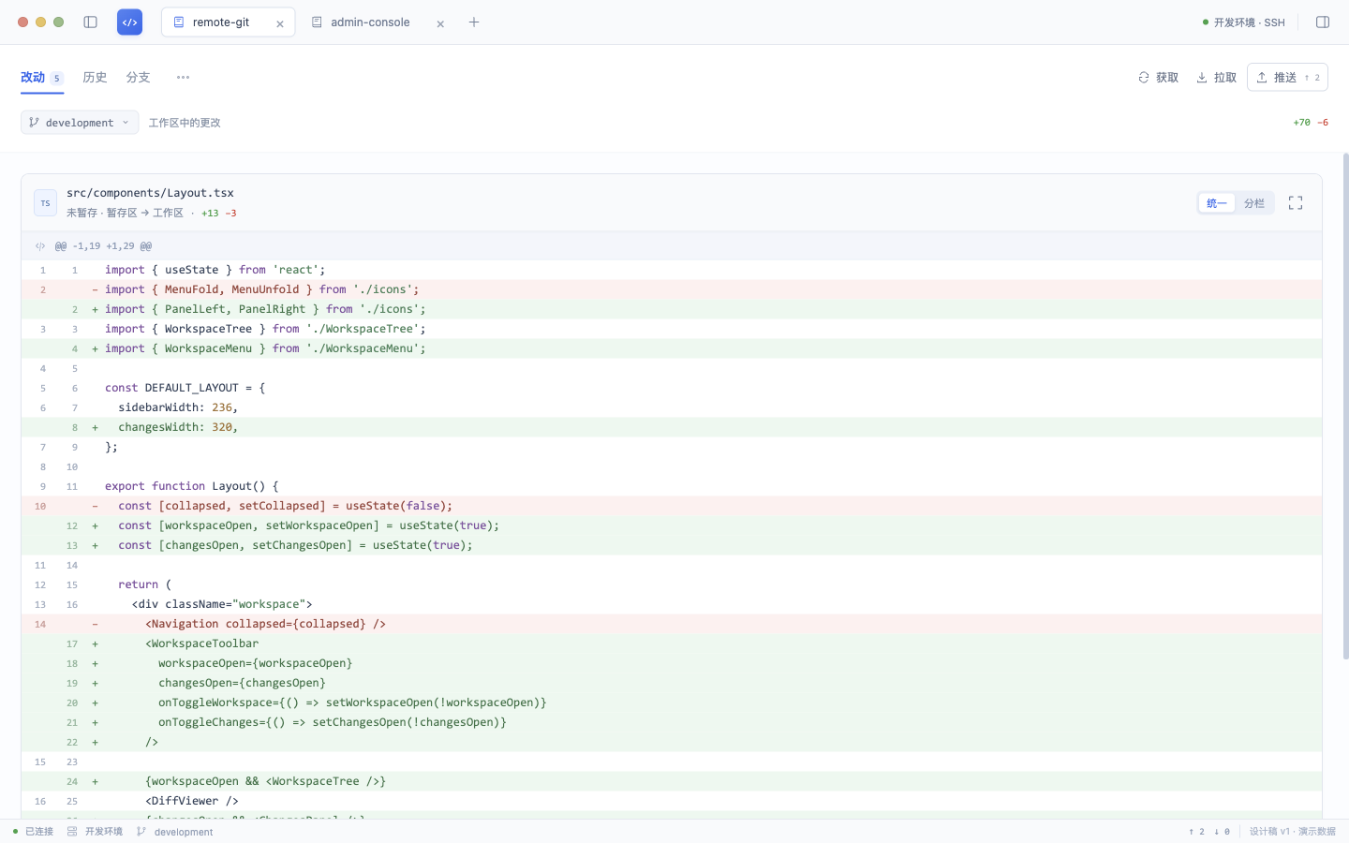Click the @@ -1,19 +1,29 @@ hunk header
This screenshot has height=843, width=1349.
(x=103, y=246)
